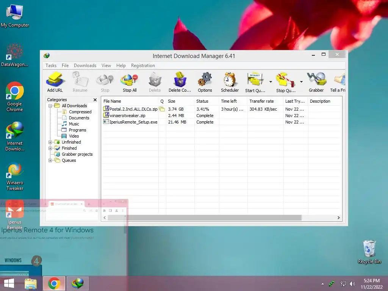The image size is (388, 291).
Task: Expand the Queues category node
Action: tap(50, 160)
